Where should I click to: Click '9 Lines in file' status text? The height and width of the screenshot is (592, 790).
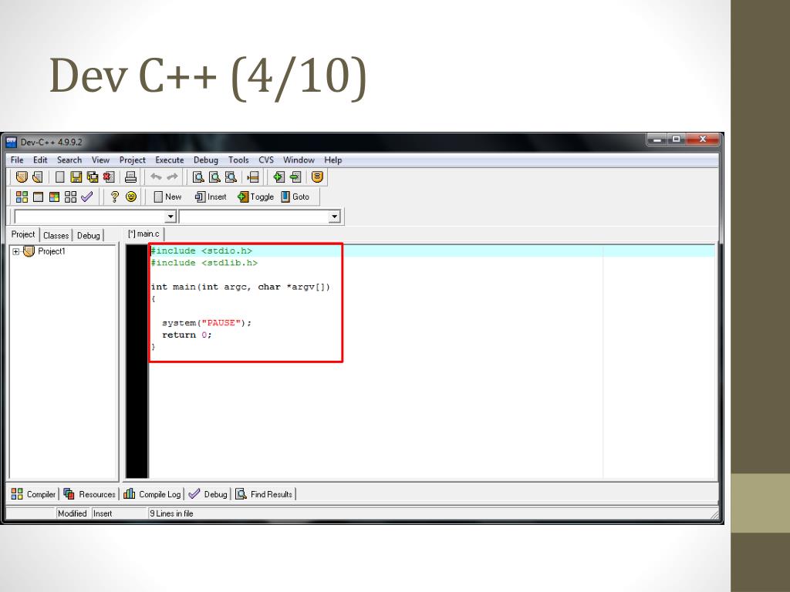click(171, 513)
